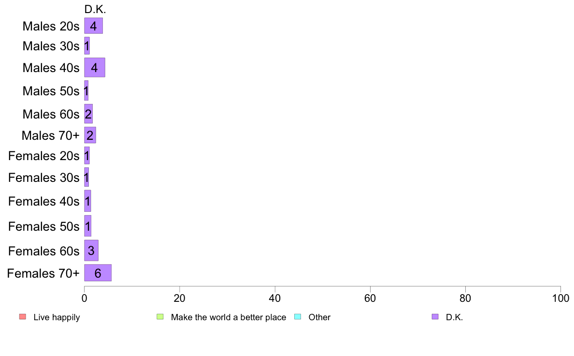Click the D.K. legend text label

click(x=454, y=317)
